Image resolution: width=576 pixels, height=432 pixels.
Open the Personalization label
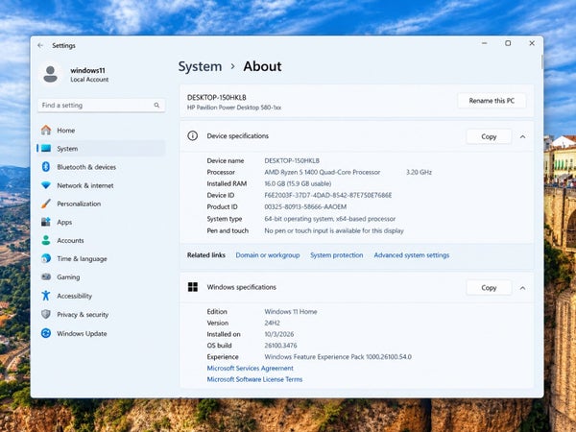point(79,204)
